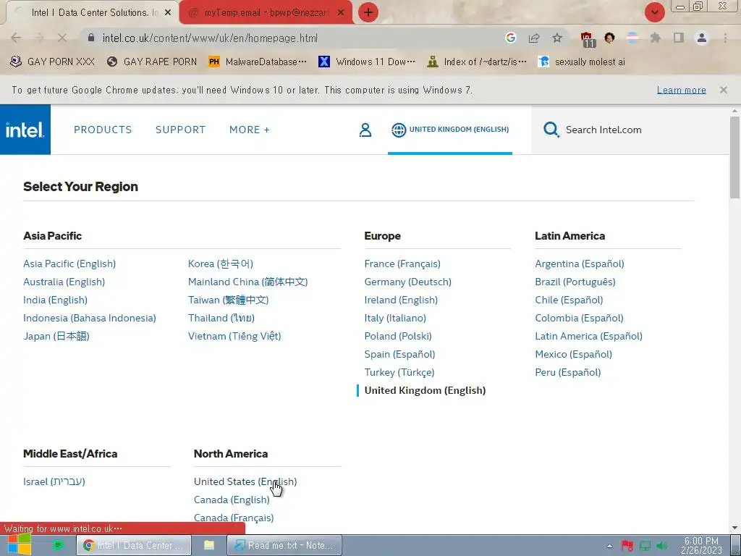Select Vietnam region link
This screenshot has height=556, width=741.
tap(234, 336)
